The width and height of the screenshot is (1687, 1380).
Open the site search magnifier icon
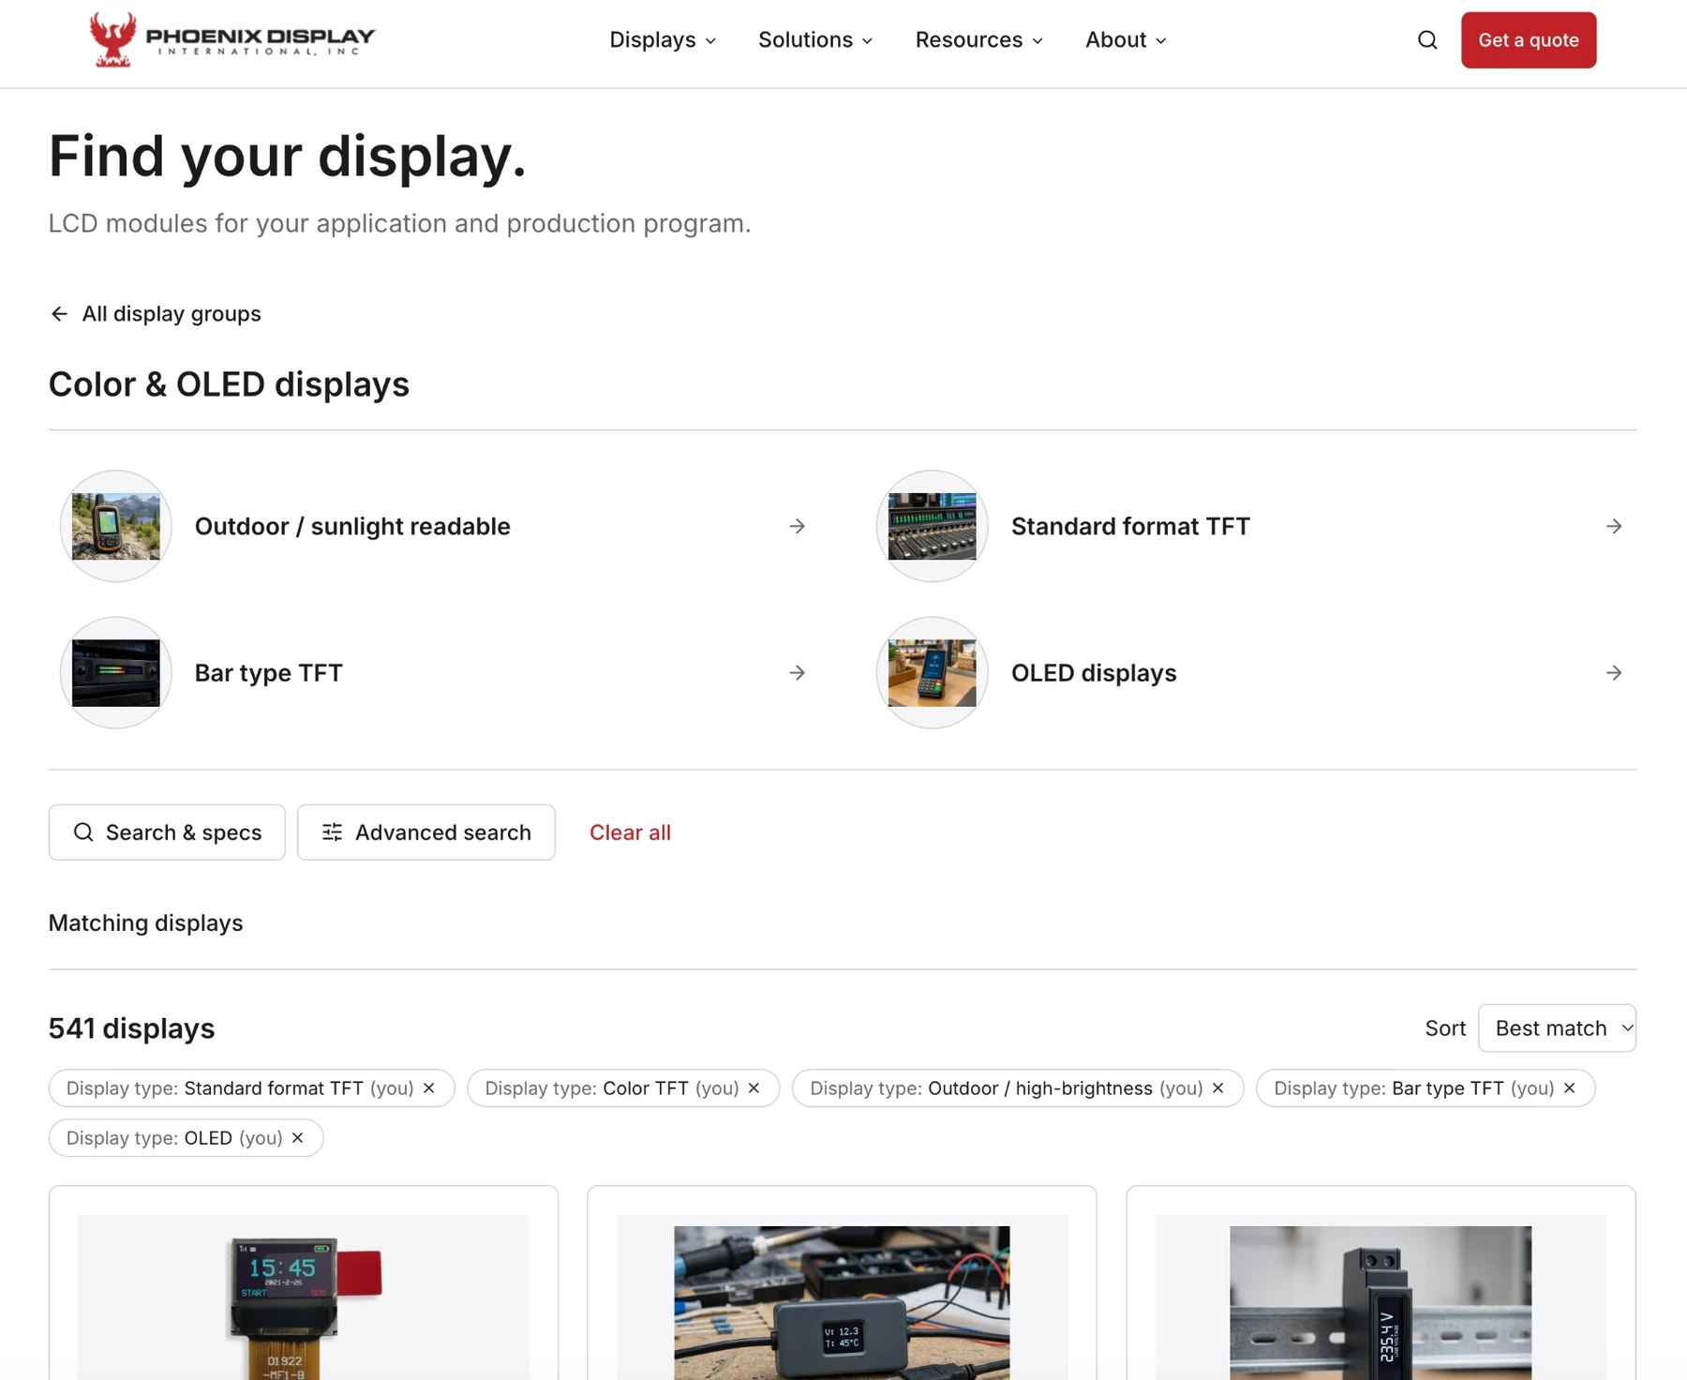click(1427, 40)
